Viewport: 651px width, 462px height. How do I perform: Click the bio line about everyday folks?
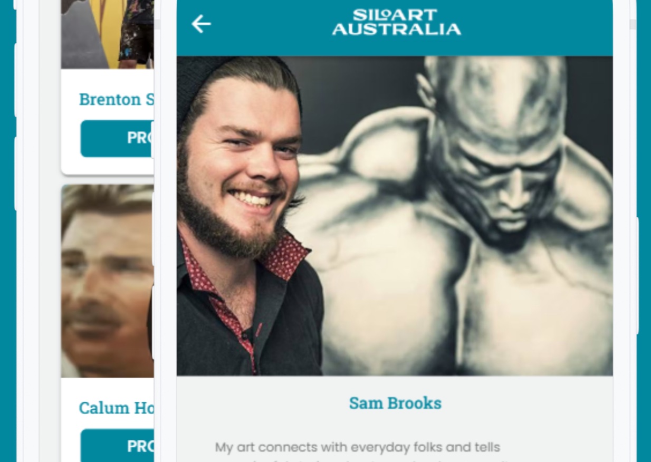pos(357,447)
